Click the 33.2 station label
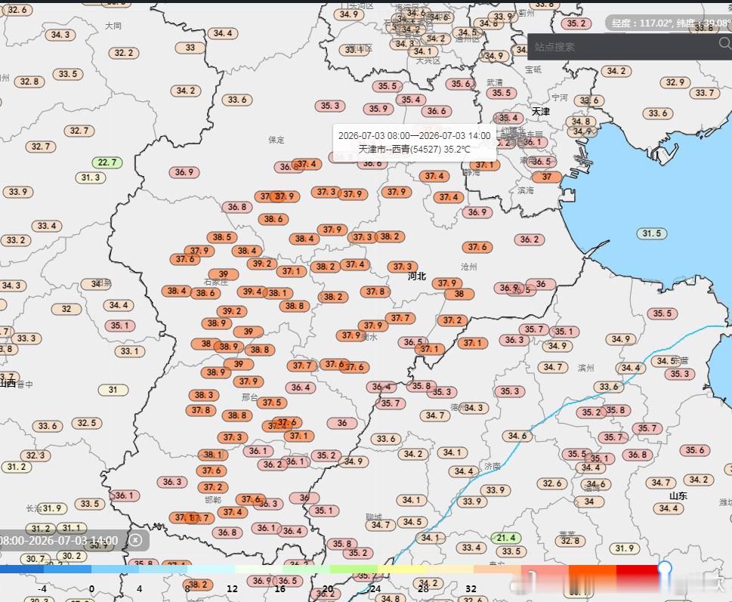The image size is (732, 602). [16, 240]
